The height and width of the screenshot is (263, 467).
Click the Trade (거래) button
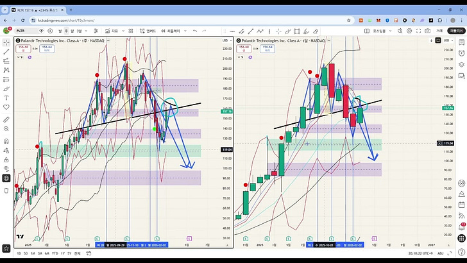click(x=439, y=31)
